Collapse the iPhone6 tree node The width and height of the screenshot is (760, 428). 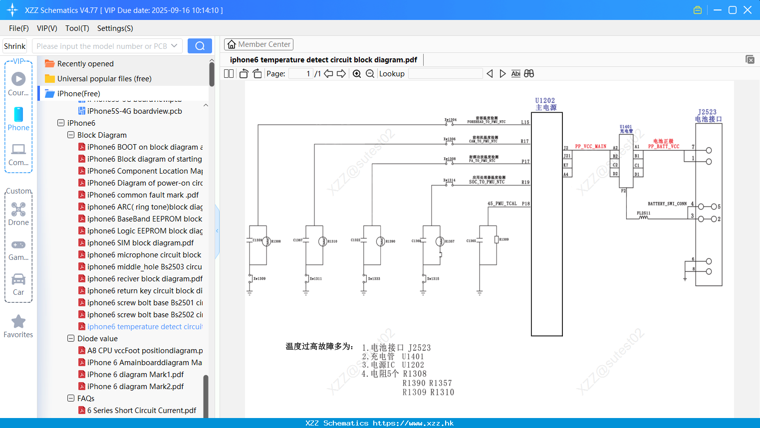coord(61,123)
